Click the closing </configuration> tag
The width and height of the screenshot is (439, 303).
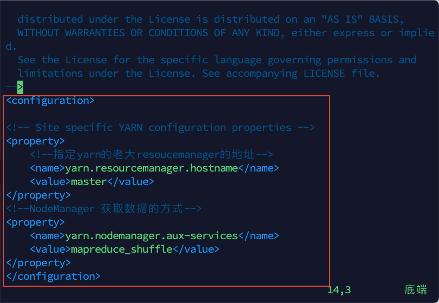point(53,276)
